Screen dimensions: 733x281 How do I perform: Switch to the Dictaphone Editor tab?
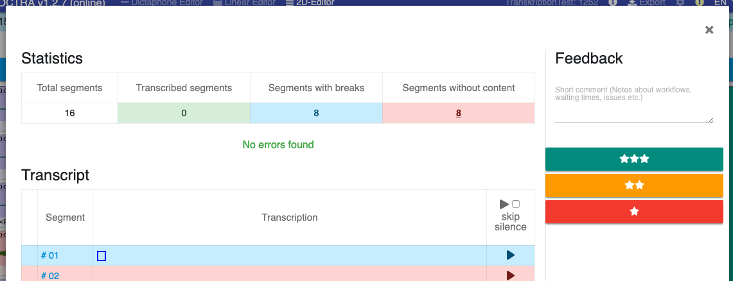click(x=162, y=3)
